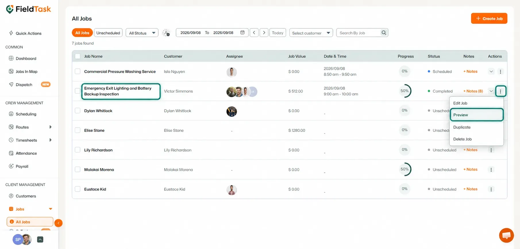Open the Scheduling icon in sidebar

pyautogui.click(x=11, y=114)
